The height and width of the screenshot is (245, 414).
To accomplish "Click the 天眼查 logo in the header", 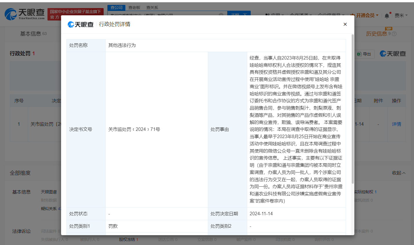I will (25, 14).
